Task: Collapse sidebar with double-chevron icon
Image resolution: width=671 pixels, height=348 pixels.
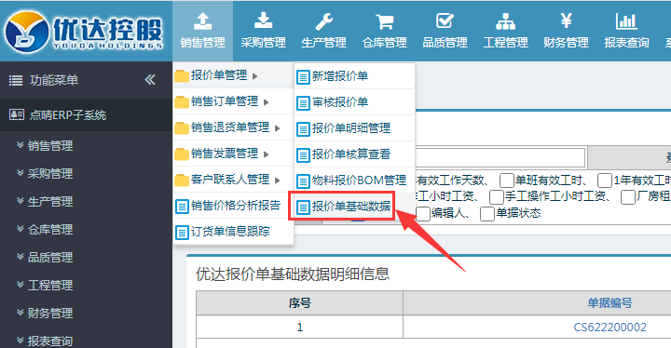Action: pyautogui.click(x=150, y=79)
